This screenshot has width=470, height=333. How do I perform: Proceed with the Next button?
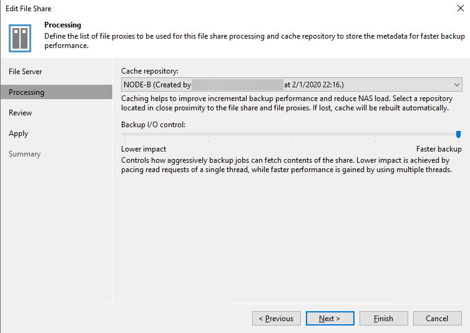coord(330,318)
